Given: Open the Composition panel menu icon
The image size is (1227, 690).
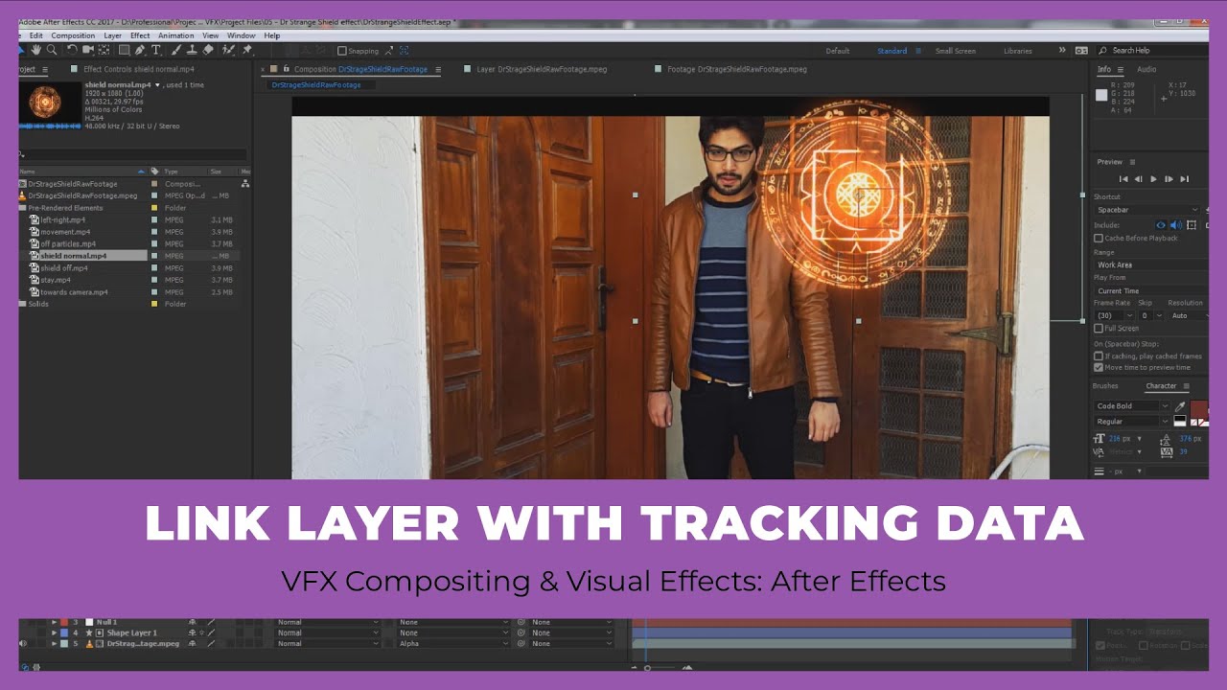Looking at the screenshot, I should coord(438,70).
